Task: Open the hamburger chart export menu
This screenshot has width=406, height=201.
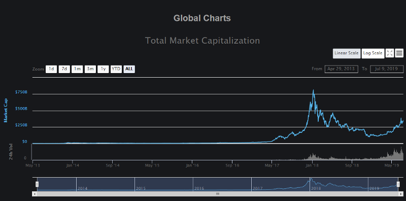Action: pyautogui.click(x=399, y=53)
